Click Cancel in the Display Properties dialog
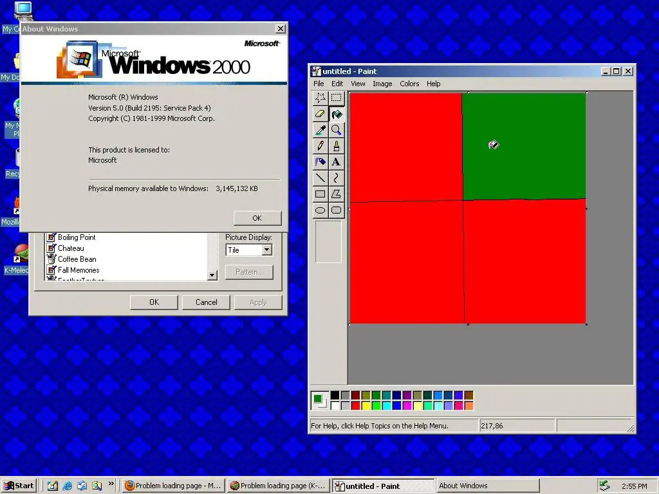 click(206, 302)
